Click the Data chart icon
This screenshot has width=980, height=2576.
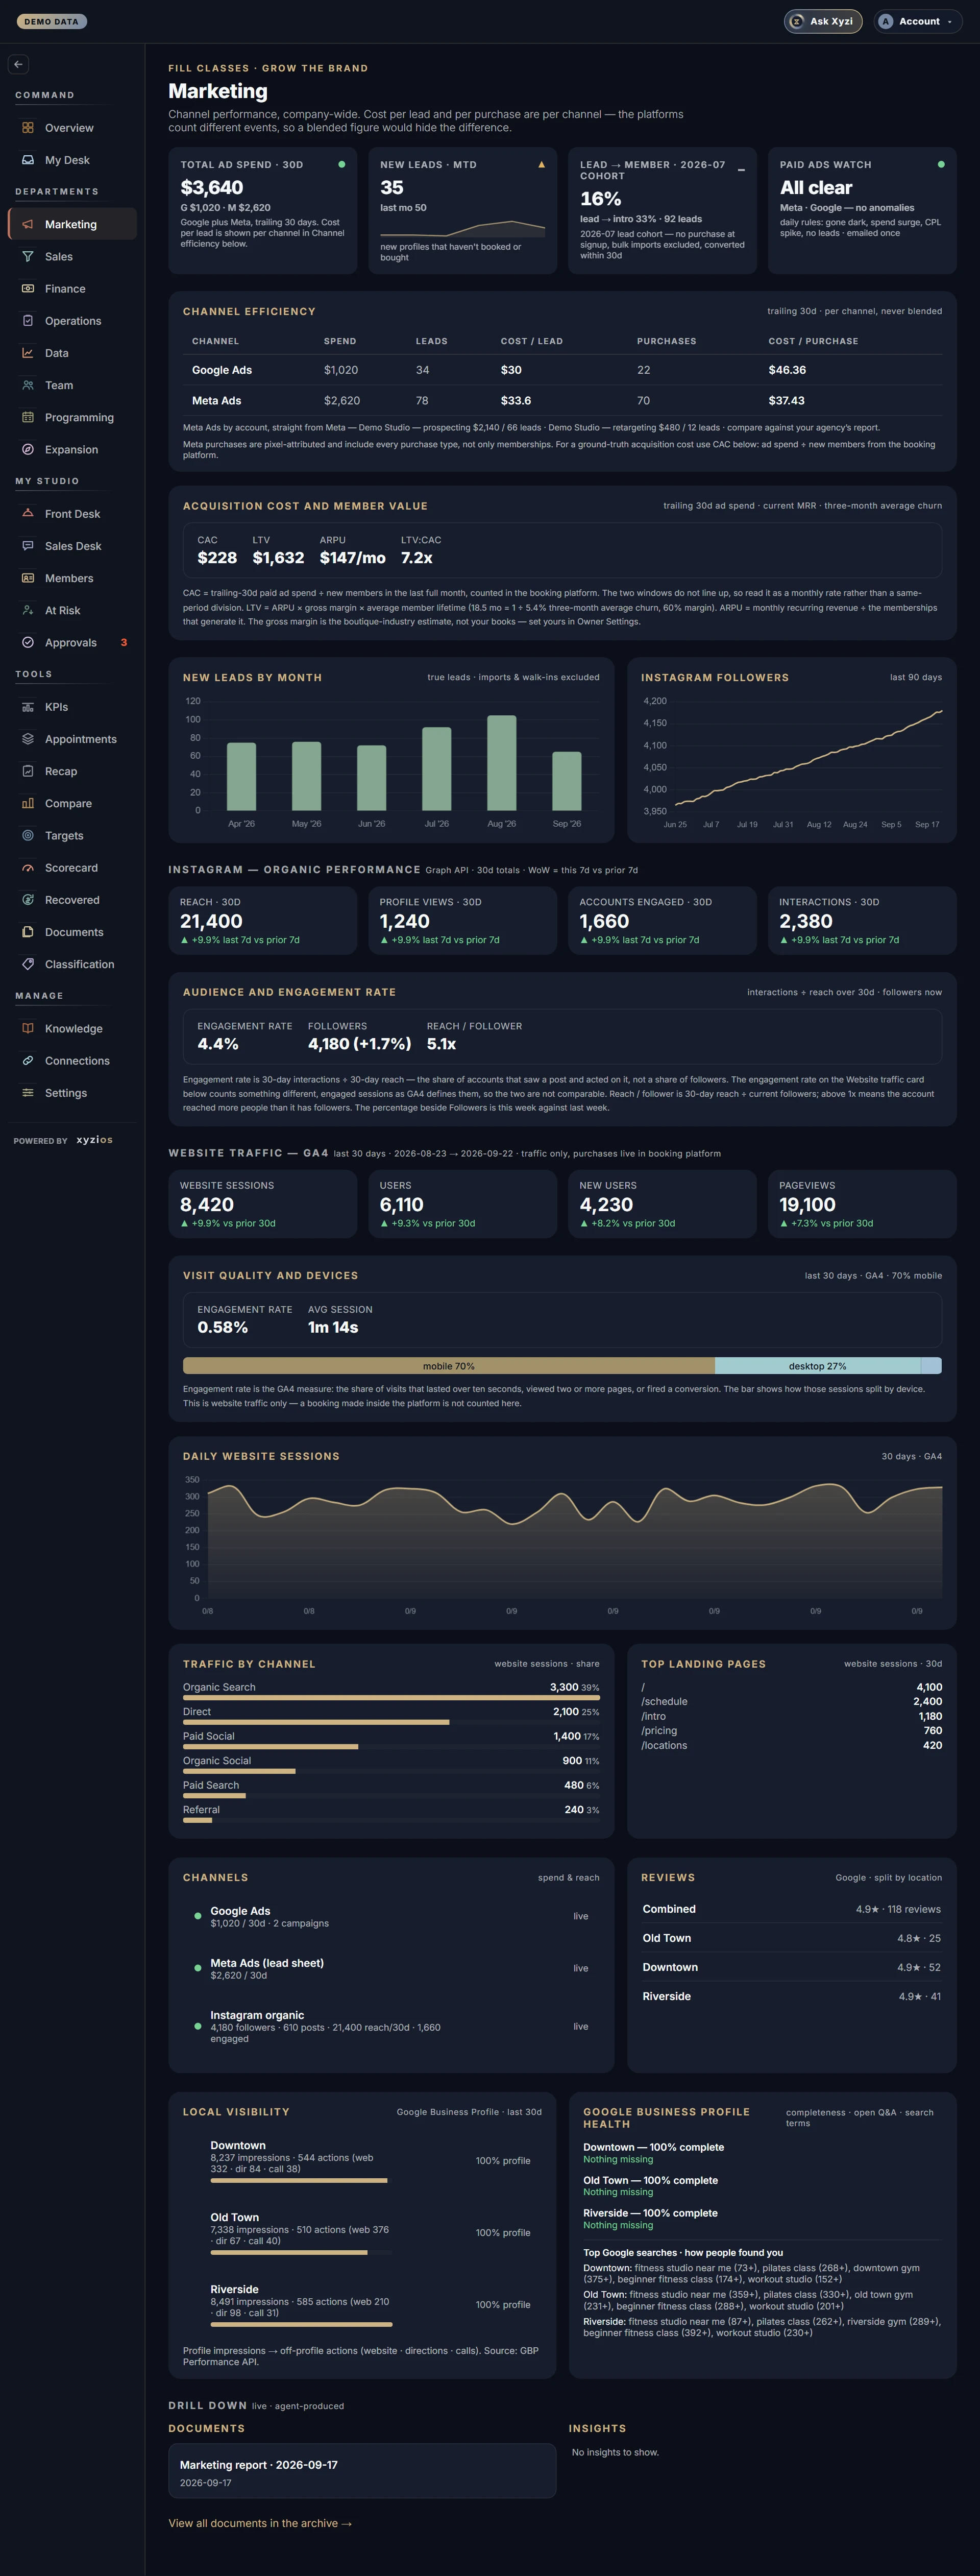pyautogui.click(x=28, y=353)
